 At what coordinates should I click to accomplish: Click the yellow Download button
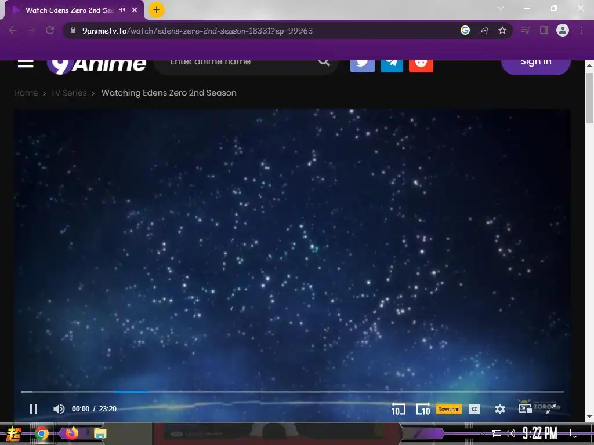(x=449, y=409)
